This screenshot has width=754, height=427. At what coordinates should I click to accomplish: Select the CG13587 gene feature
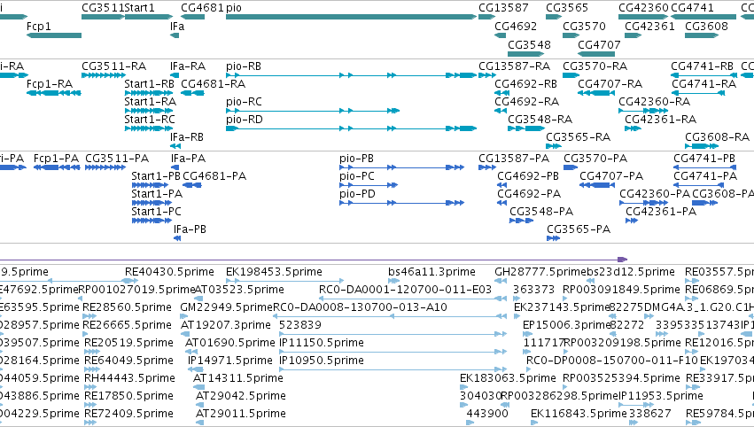click(x=486, y=17)
